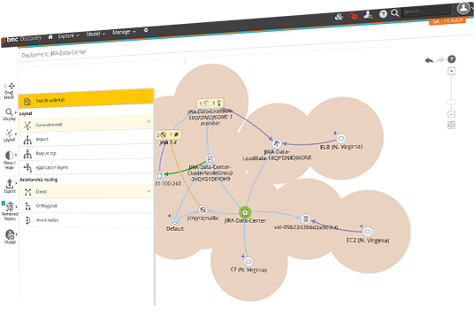Zoom in with the plus button
474x322 pixels.
tap(452, 71)
